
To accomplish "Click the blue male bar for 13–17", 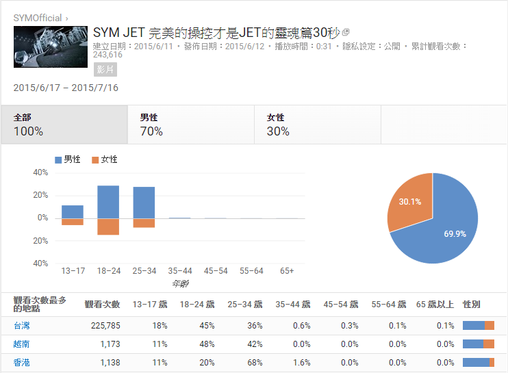I will pyautogui.click(x=73, y=211).
